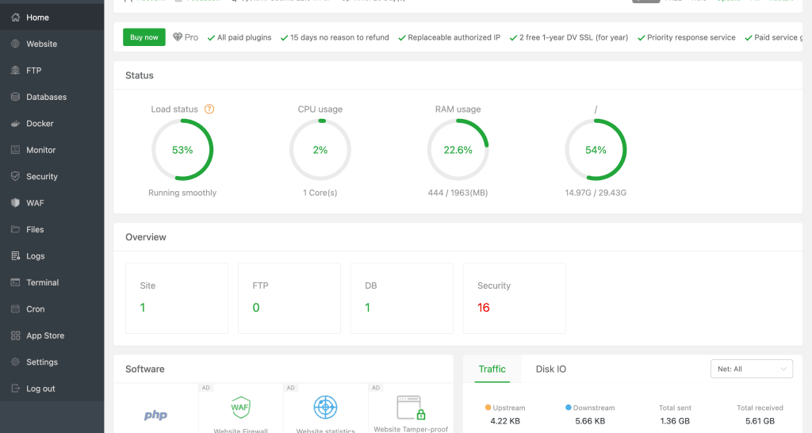Expand the Net: All dropdown

(x=752, y=369)
